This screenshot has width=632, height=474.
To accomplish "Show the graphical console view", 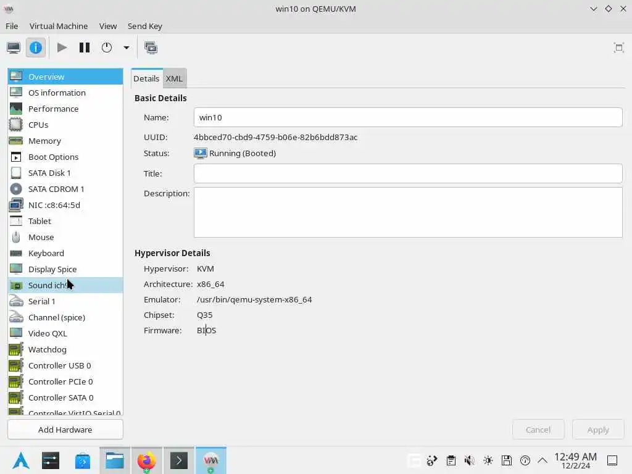I will [14, 48].
